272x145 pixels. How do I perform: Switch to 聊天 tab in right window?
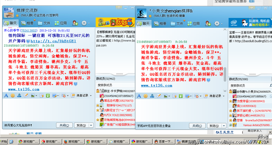point(143,24)
